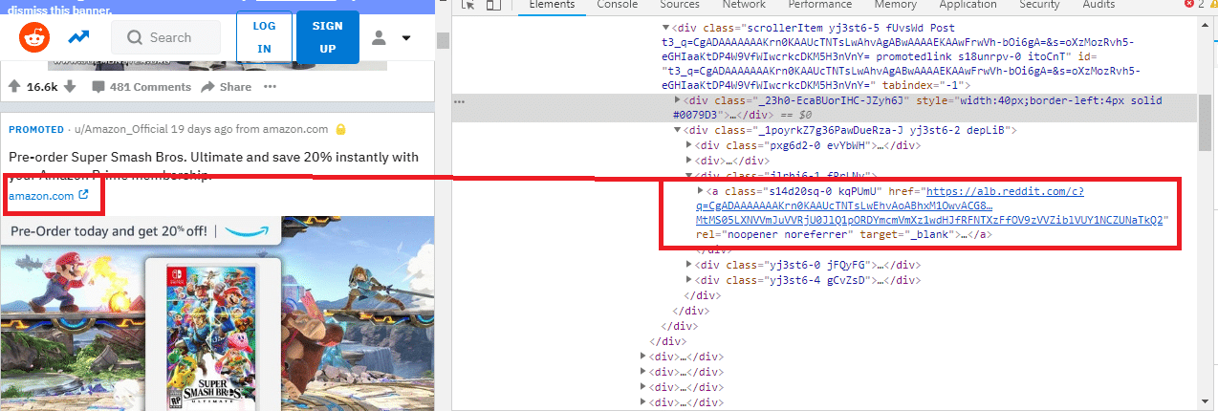Screen dimensions: 1218x411
Task: Share the post via Share button
Action: [x=226, y=87]
